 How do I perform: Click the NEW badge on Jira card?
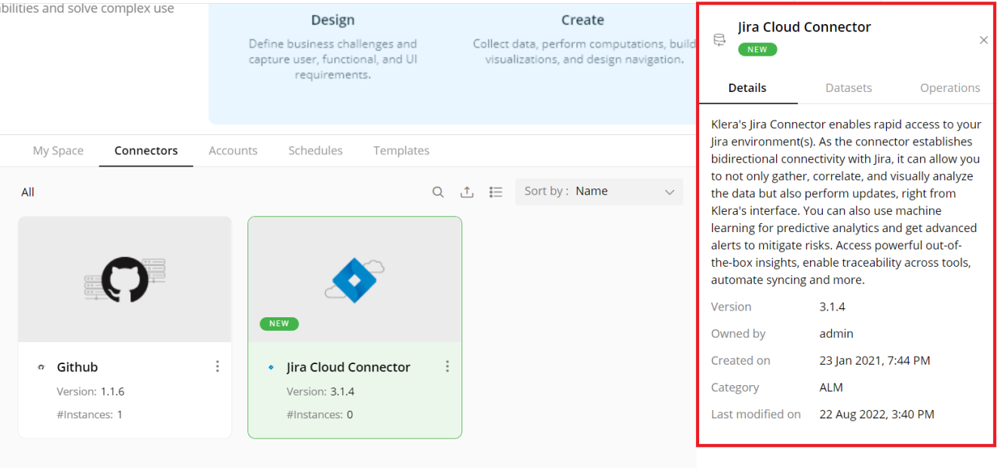coord(279,323)
